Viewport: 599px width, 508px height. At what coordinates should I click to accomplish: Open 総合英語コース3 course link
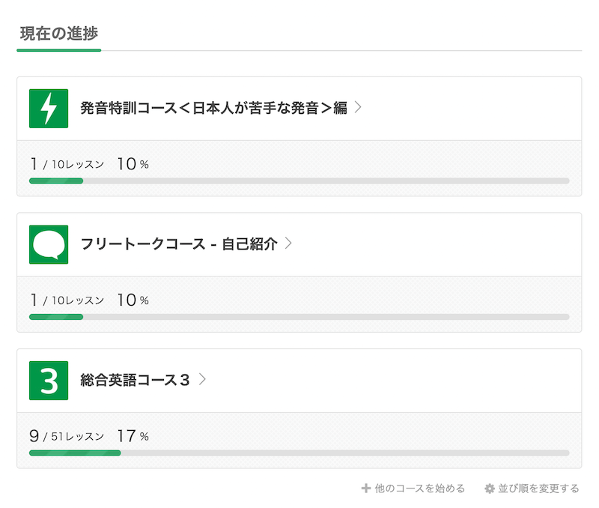coord(135,380)
